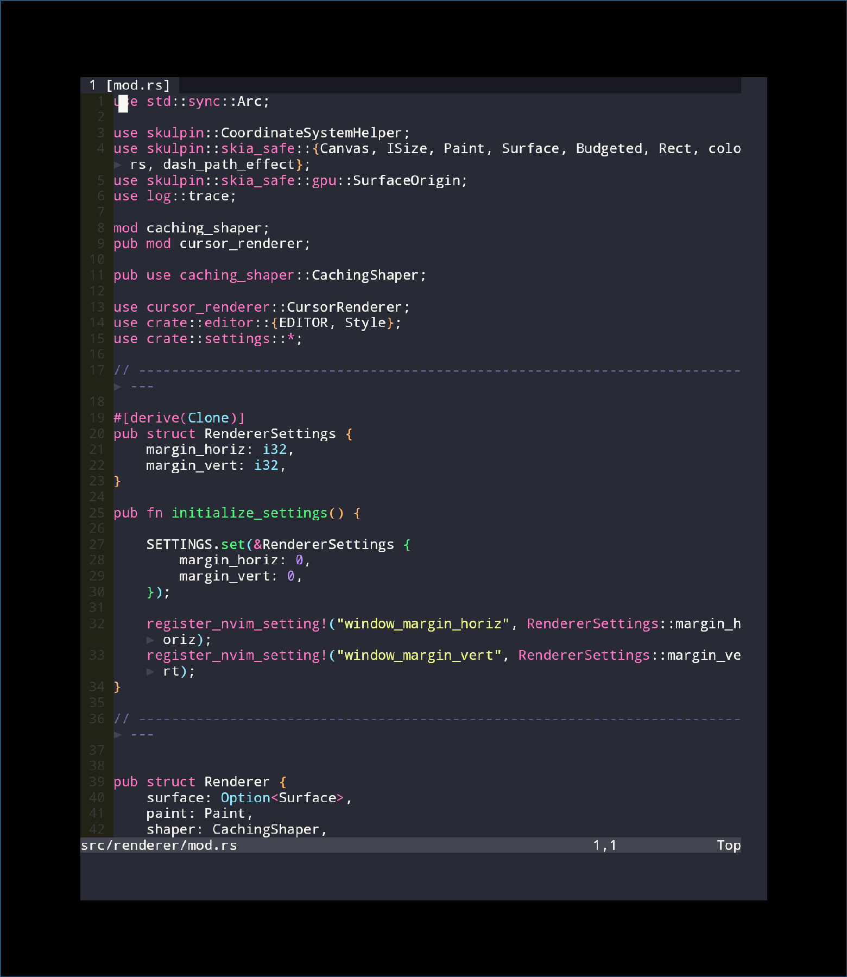Click 'RendererSettings' struct name on line 20
The width and height of the screenshot is (847, 977).
(x=270, y=434)
